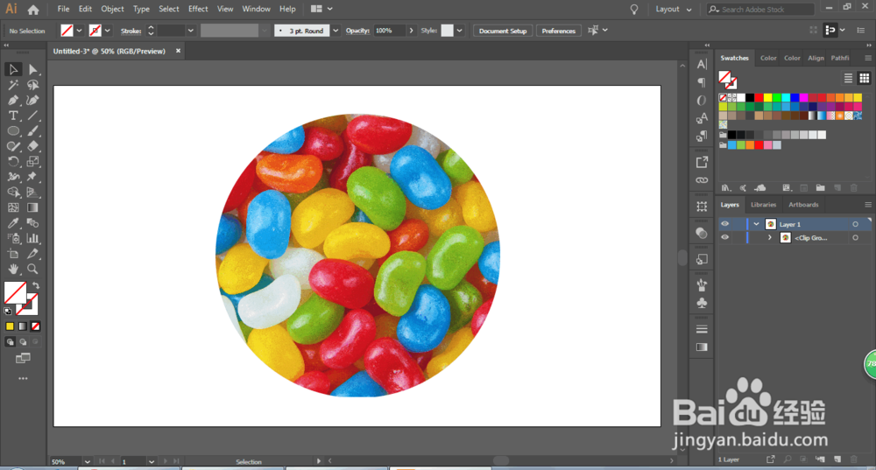Image resolution: width=876 pixels, height=470 pixels.
Task: Set paint mode to Gradient
Action: pos(23,326)
